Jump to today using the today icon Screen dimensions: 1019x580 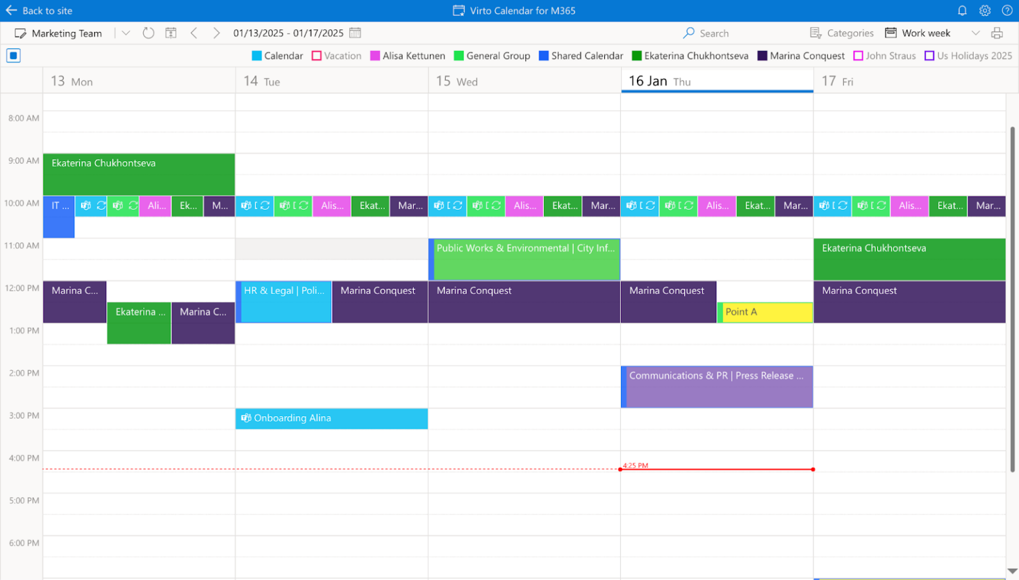pyautogui.click(x=170, y=33)
